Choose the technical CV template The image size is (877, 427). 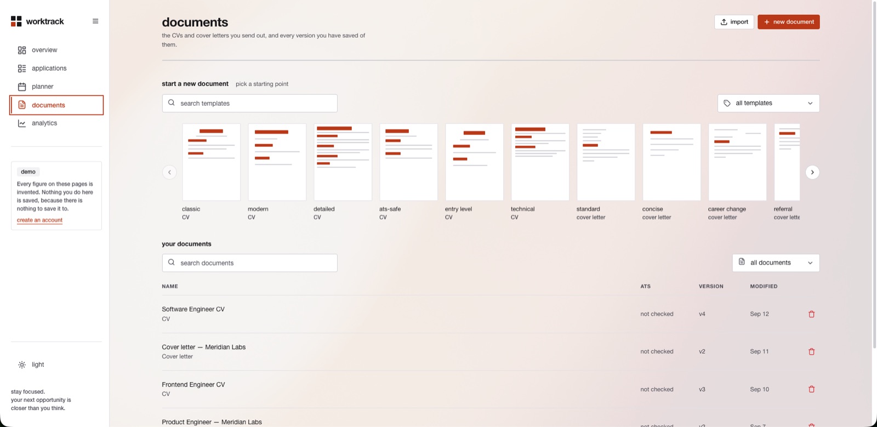tap(540, 172)
